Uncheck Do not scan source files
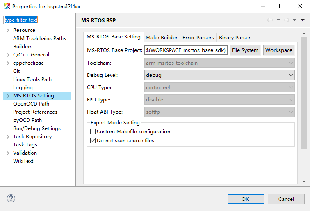This screenshot has width=310, height=211. coord(93,140)
